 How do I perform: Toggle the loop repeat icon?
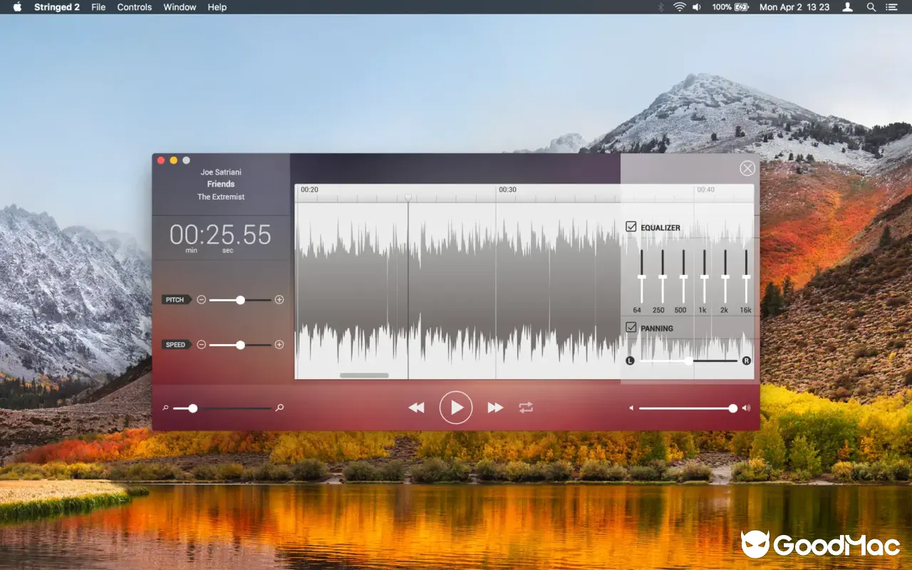(x=526, y=408)
